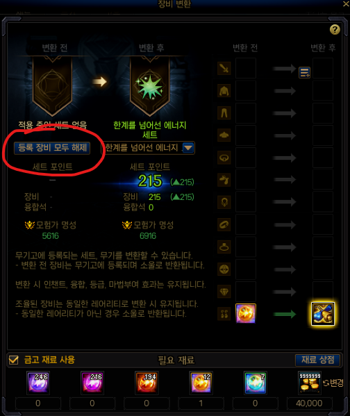Click the list-add icon beside the weapon slot
The image size is (350, 416).
304,72
